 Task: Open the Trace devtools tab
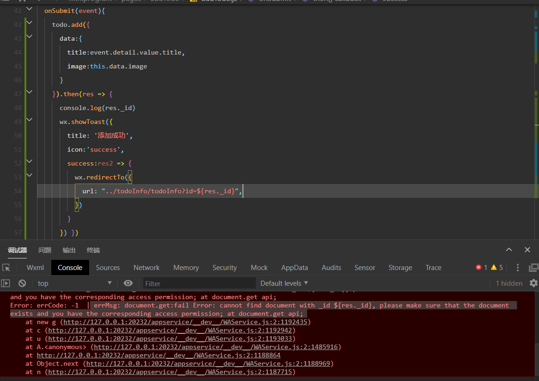[x=433, y=267]
